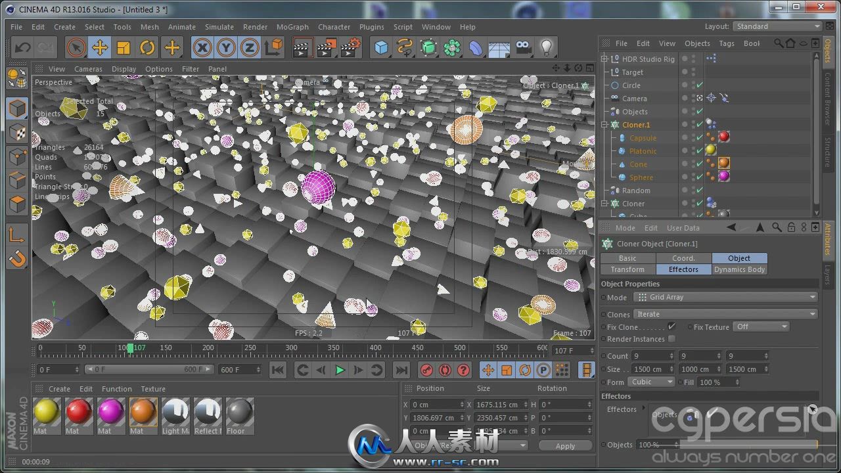
Task: Select the yellow Mat material swatch
Action: 46,412
